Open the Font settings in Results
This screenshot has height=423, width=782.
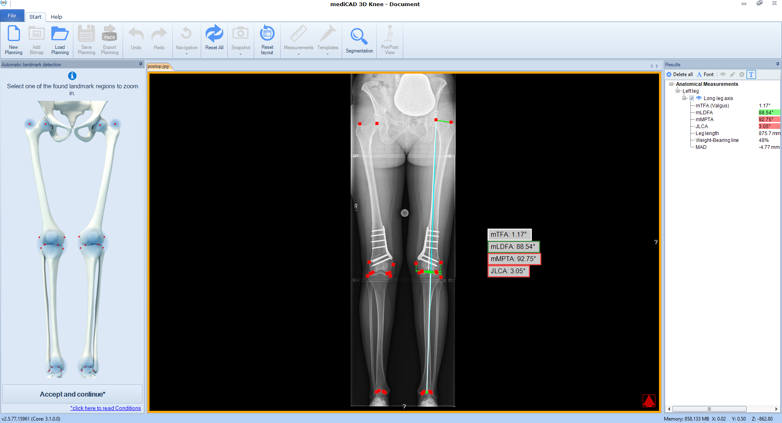[705, 74]
